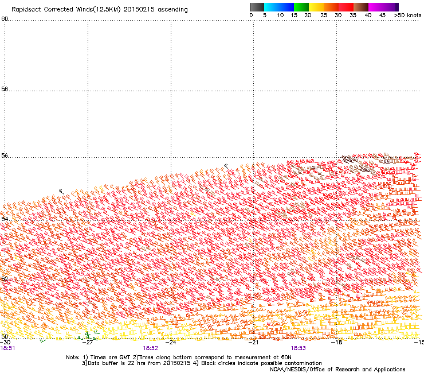Click the Rapidscat Corrected Winds title text
This screenshot has width=424, height=373.
100,10
